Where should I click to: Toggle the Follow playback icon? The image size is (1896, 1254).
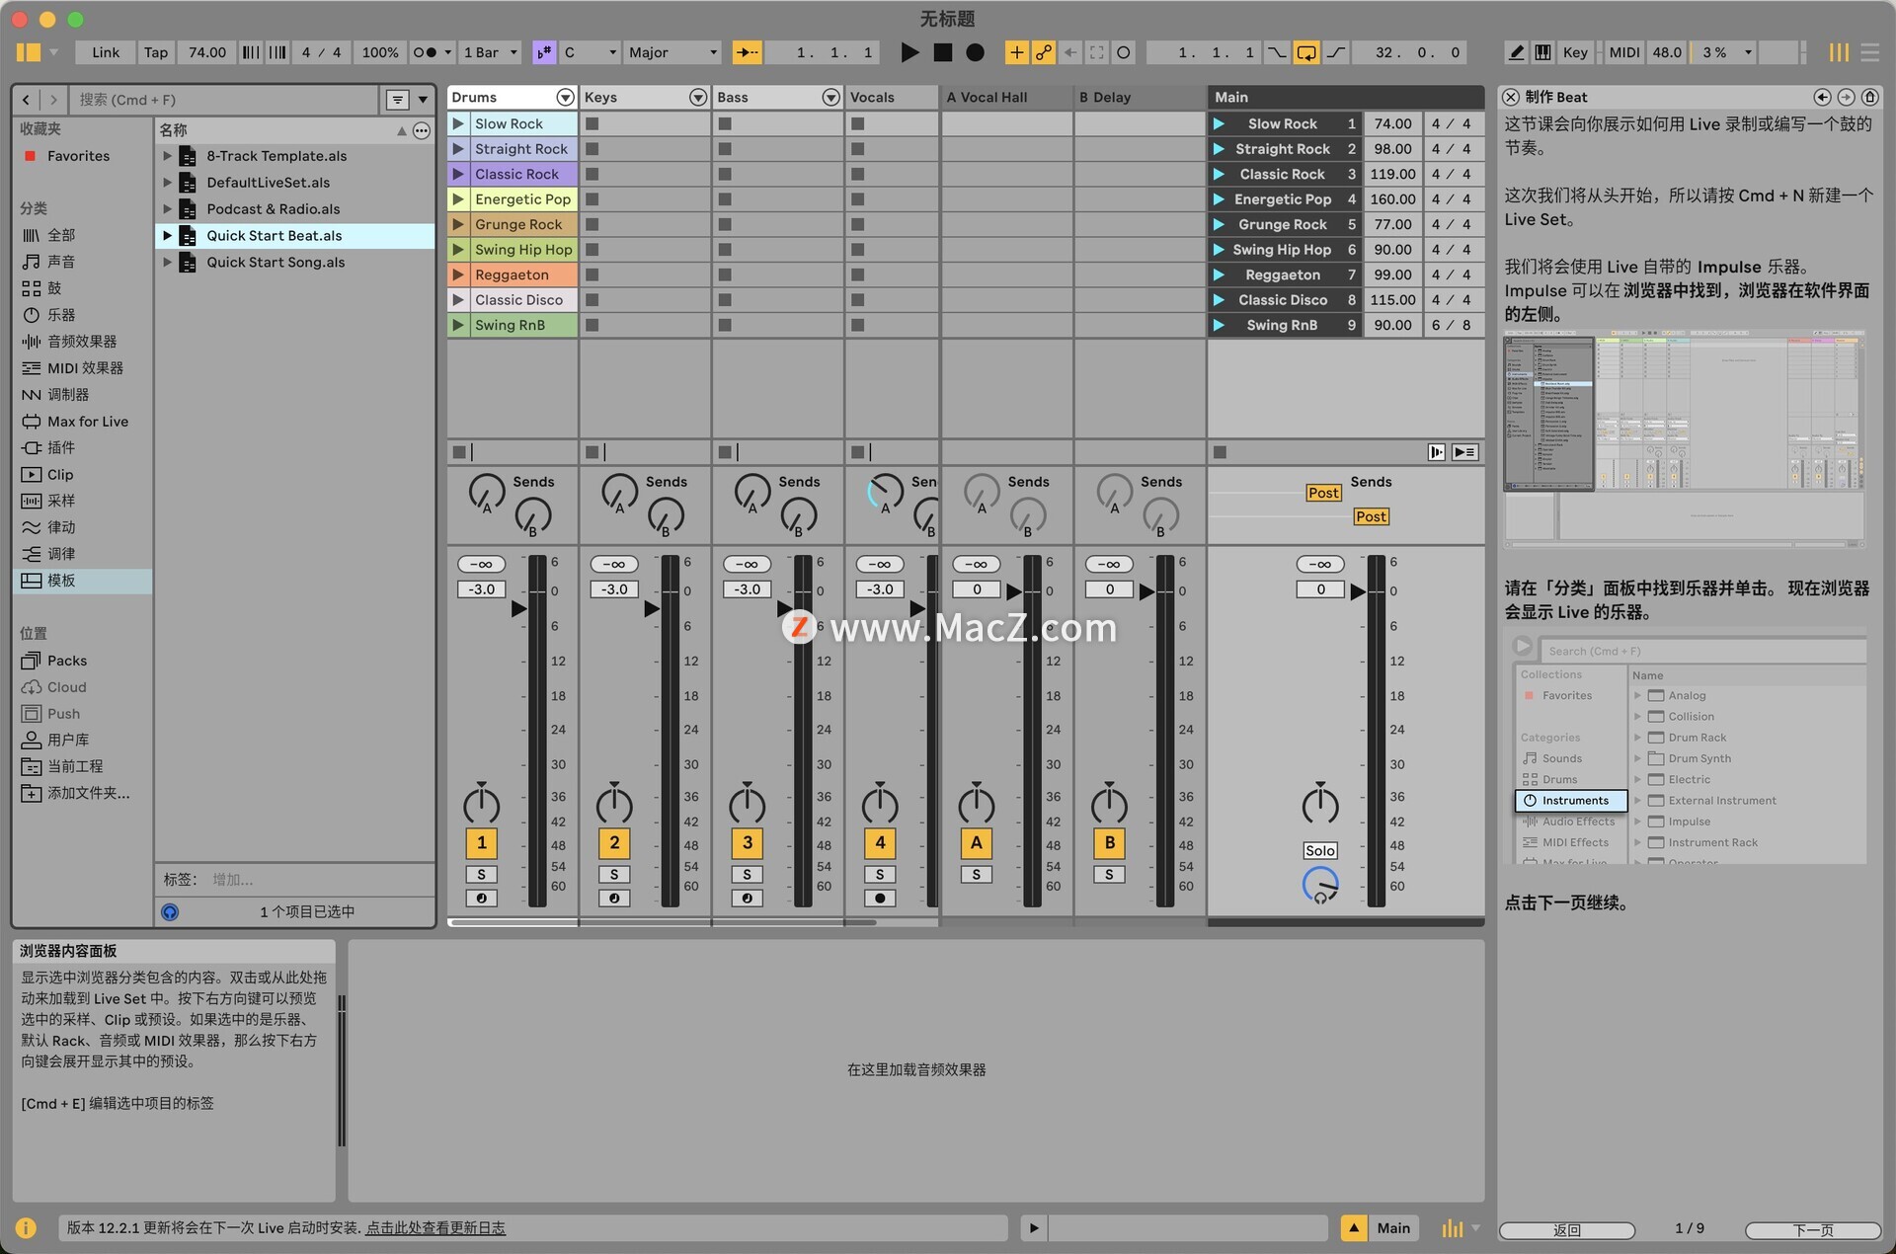[x=748, y=52]
